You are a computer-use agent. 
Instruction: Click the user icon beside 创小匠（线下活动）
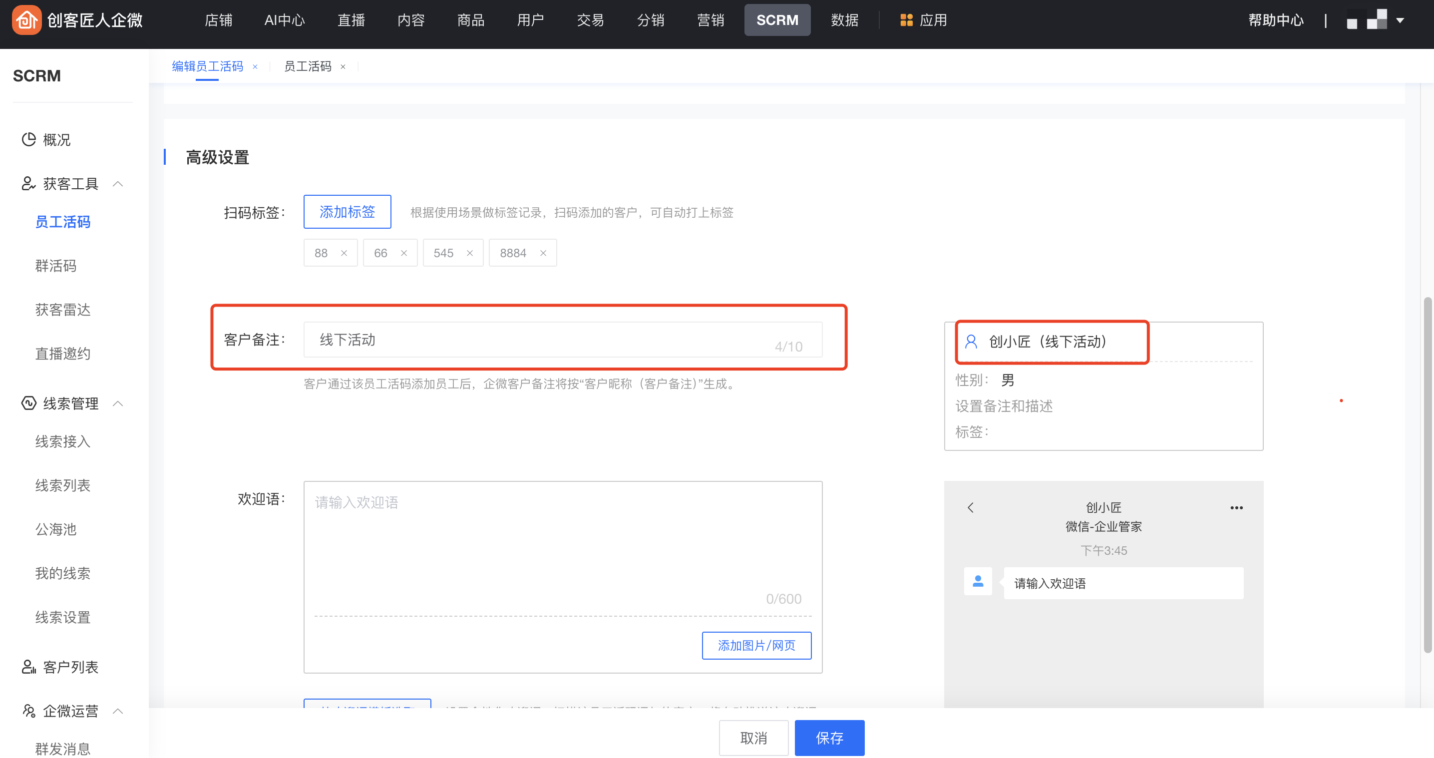pos(971,341)
